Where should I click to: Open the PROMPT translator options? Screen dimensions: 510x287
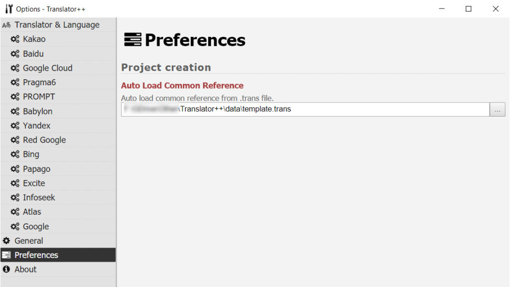tap(58, 97)
